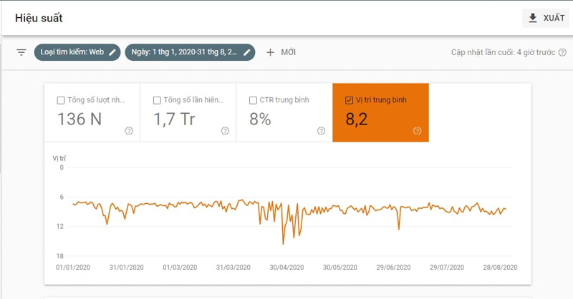Enable the Tổng số lượt nhấp checkbox
The height and width of the screenshot is (299, 573).
(61, 100)
